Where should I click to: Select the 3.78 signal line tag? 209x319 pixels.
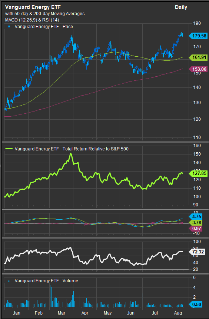coord(196,223)
